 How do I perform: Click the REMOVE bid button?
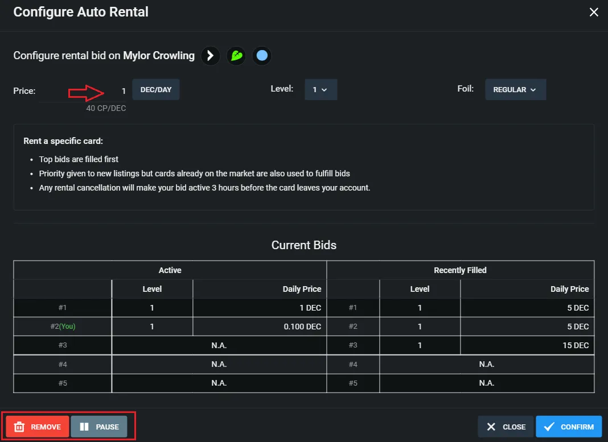click(x=38, y=427)
